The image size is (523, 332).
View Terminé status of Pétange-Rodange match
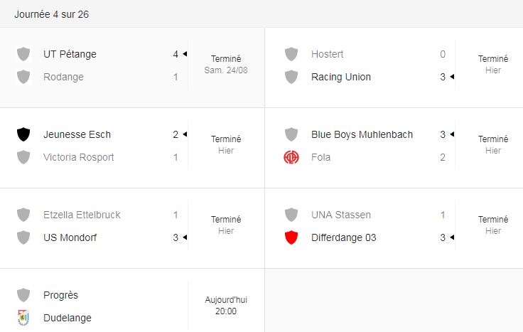(x=226, y=59)
